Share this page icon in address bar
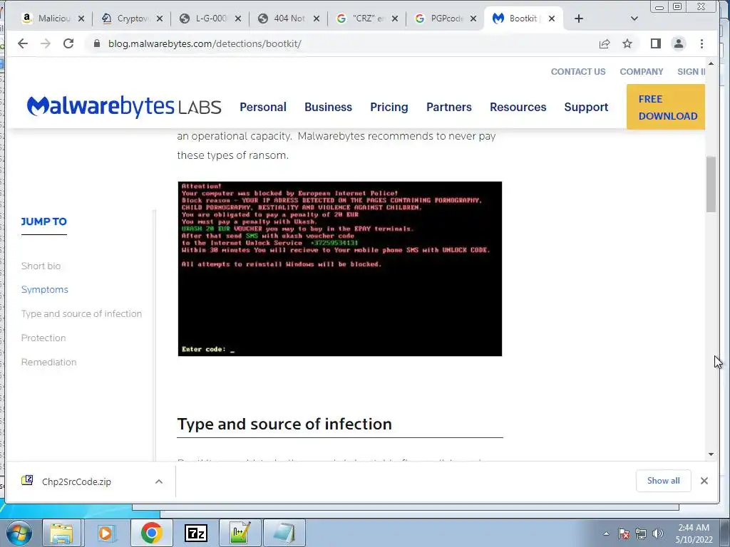Screen dimensions: 730x547 (x=605, y=43)
